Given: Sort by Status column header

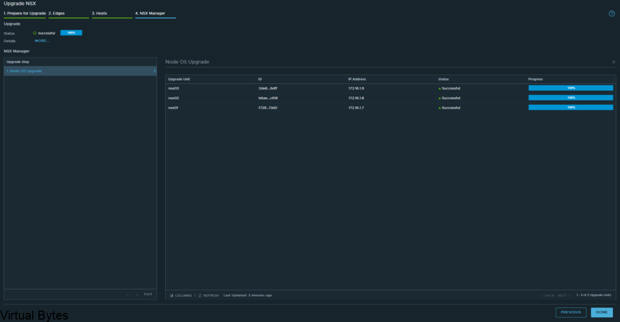Looking at the screenshot, I should point(443,79).
